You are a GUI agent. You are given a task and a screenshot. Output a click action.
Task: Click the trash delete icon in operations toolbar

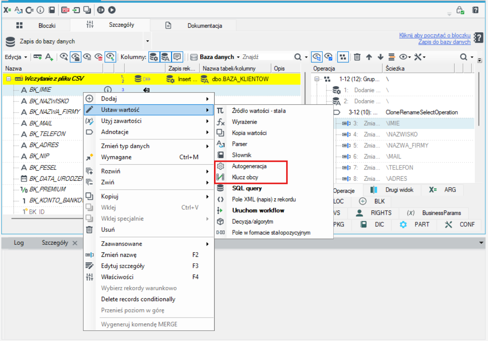tap(357, 57)
